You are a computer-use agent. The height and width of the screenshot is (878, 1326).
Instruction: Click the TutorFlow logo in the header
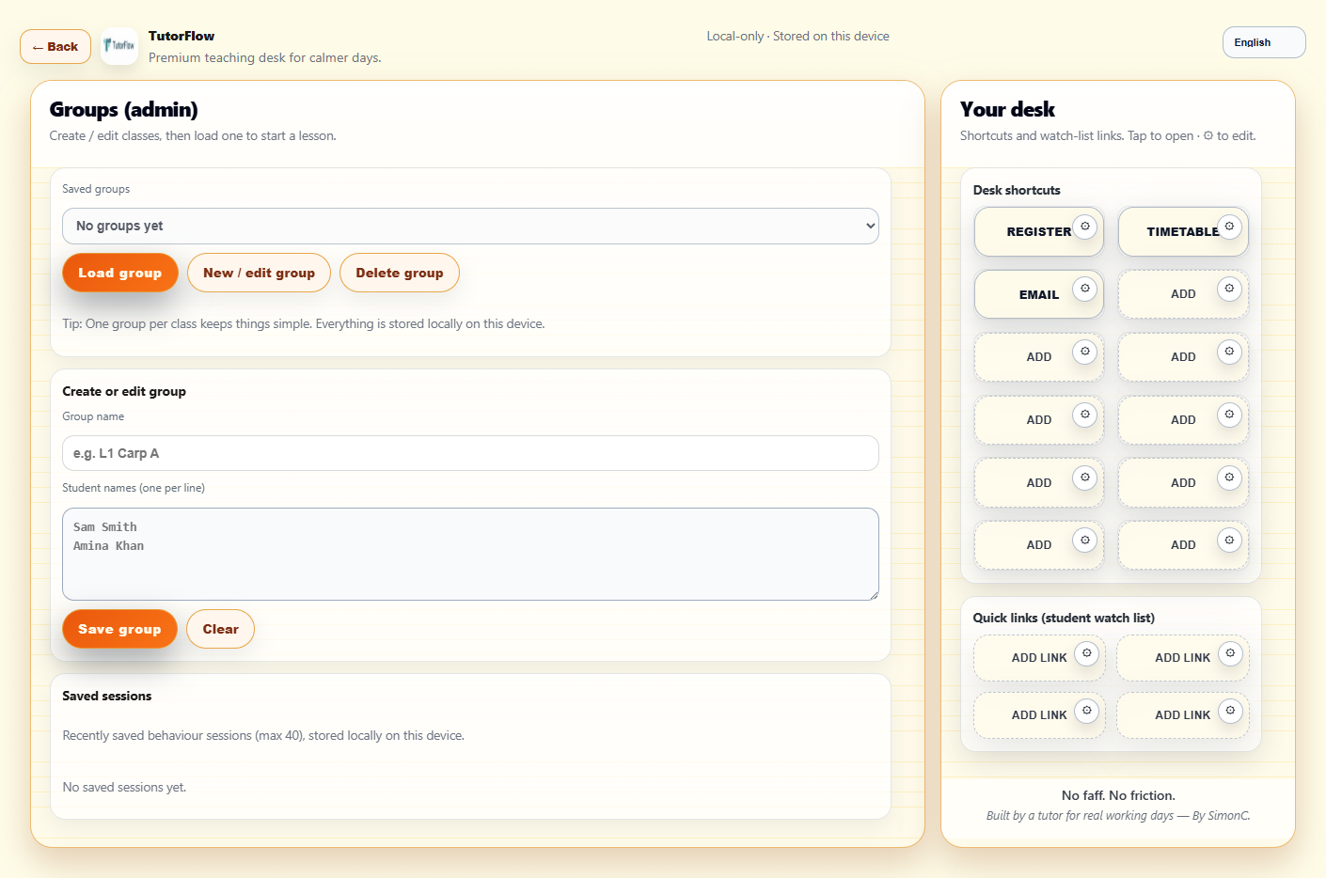coord(118,45)
